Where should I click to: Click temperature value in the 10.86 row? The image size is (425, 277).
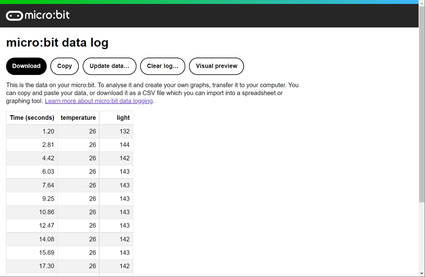tap(92, 212)
